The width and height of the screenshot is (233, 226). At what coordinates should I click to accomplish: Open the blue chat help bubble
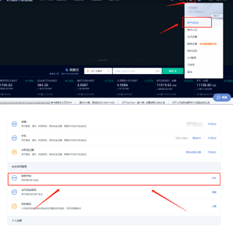222,98
